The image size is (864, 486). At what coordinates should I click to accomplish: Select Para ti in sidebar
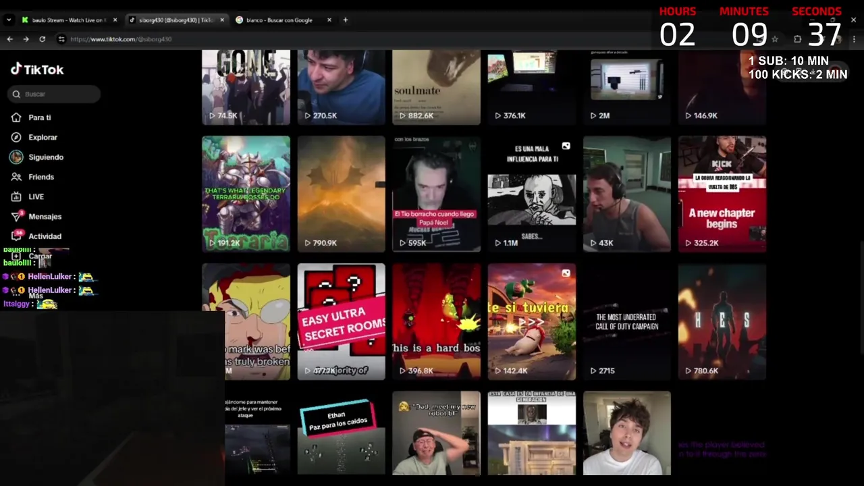40,117
